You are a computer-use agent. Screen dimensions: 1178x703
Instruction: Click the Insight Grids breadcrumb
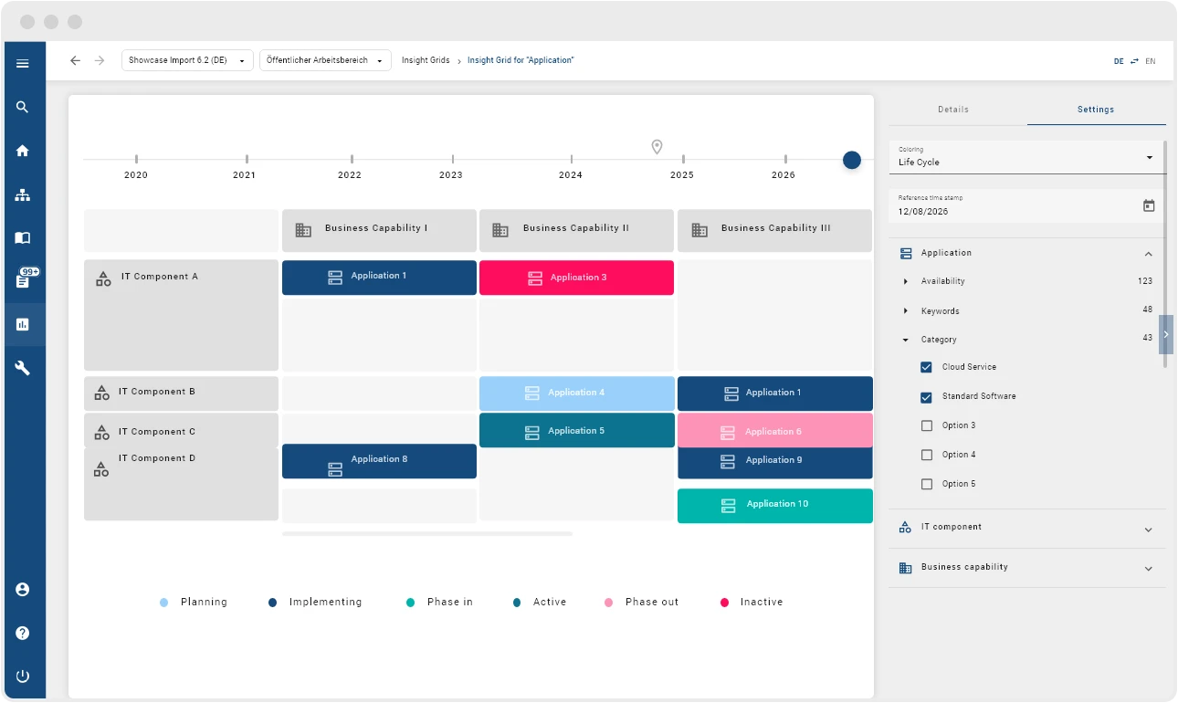pos(426,60)
